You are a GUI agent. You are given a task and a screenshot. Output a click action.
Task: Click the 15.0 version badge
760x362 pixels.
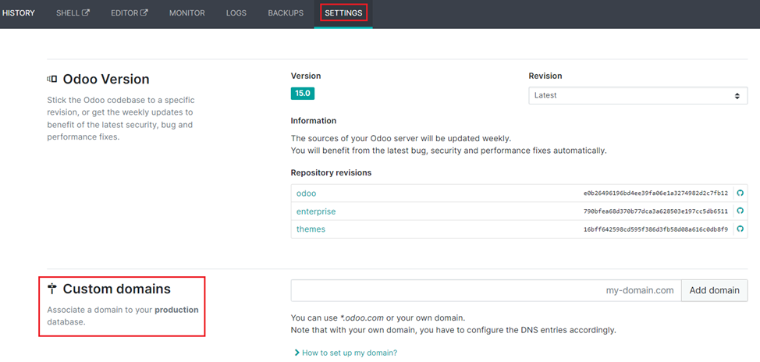point(303,94)
